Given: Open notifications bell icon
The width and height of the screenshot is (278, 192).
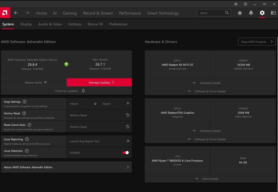Looking at the screenshot, I should tap(251, 13).
